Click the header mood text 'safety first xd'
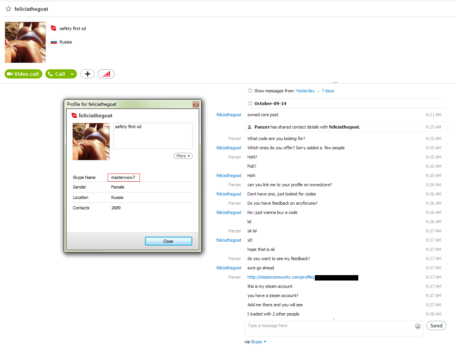456x349 pixels. coord(73,28)
